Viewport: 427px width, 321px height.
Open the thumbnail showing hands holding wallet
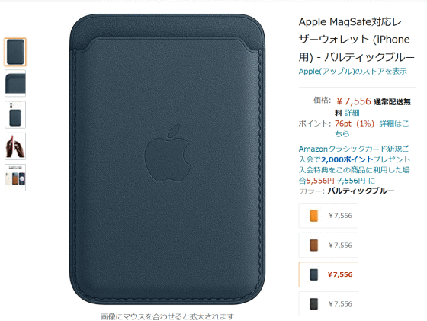(15, 146)
